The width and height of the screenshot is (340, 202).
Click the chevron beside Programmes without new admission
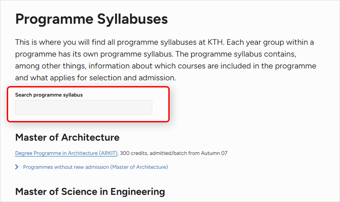coord(17,167)
